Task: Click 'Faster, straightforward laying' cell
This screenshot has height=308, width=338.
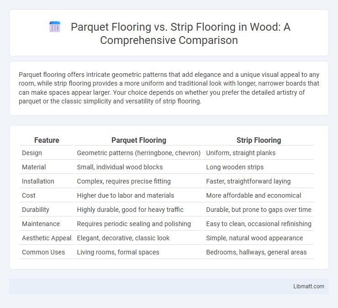Action: [248, 181]
